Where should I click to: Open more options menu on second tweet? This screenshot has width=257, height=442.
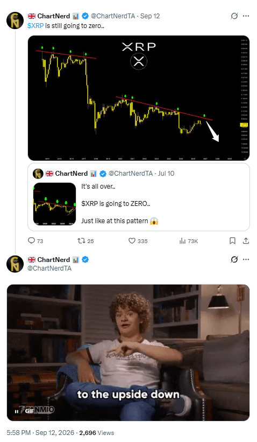tap(246, 260)
